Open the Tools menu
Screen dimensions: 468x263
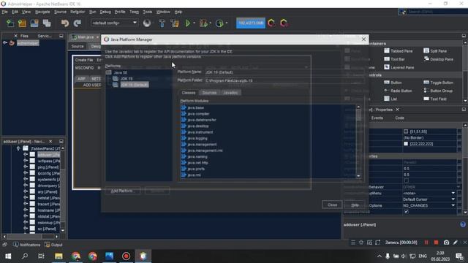click(x=148, y=12)
